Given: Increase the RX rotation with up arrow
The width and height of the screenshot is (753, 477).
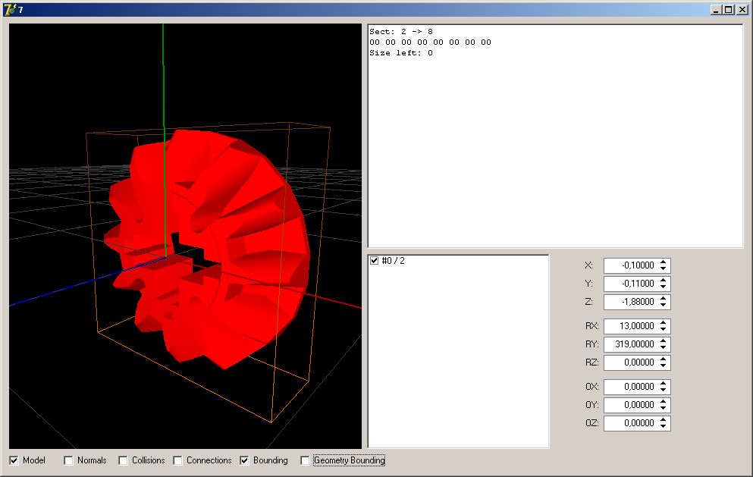Looking at the screenshot, I should pos(664,323).
